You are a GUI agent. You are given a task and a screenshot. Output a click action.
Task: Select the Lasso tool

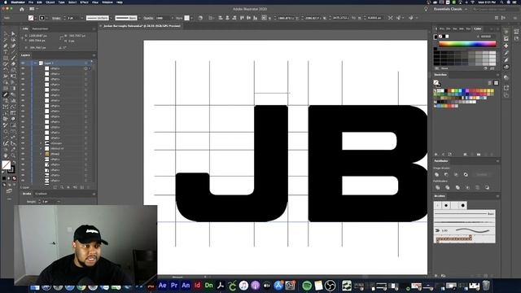pos(13,40)
